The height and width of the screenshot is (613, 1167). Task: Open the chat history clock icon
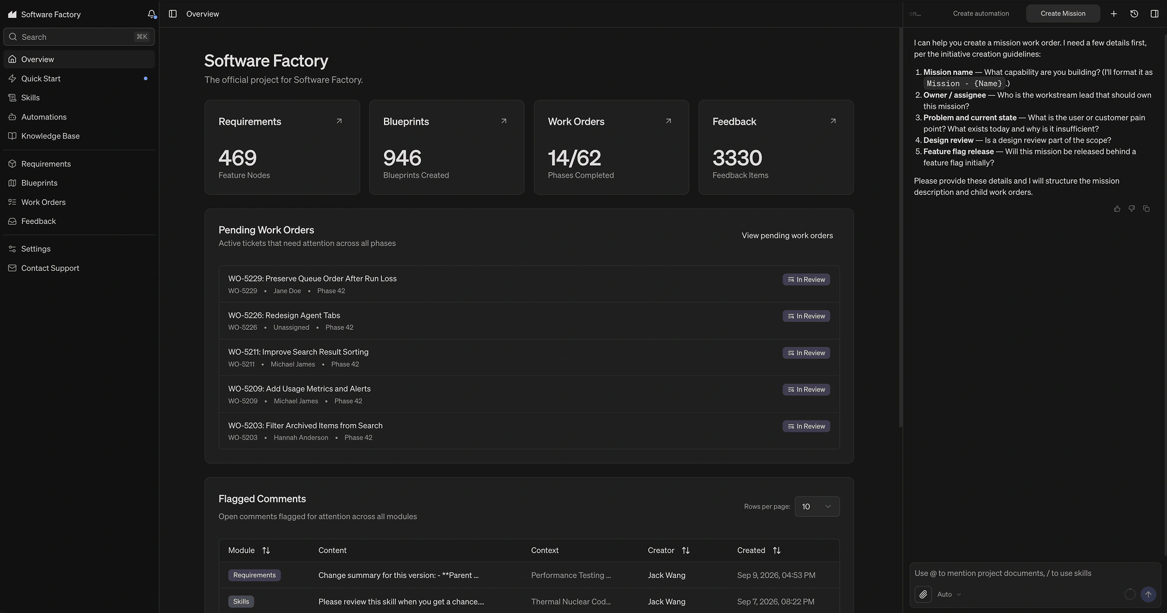[x=1134, y=14]
